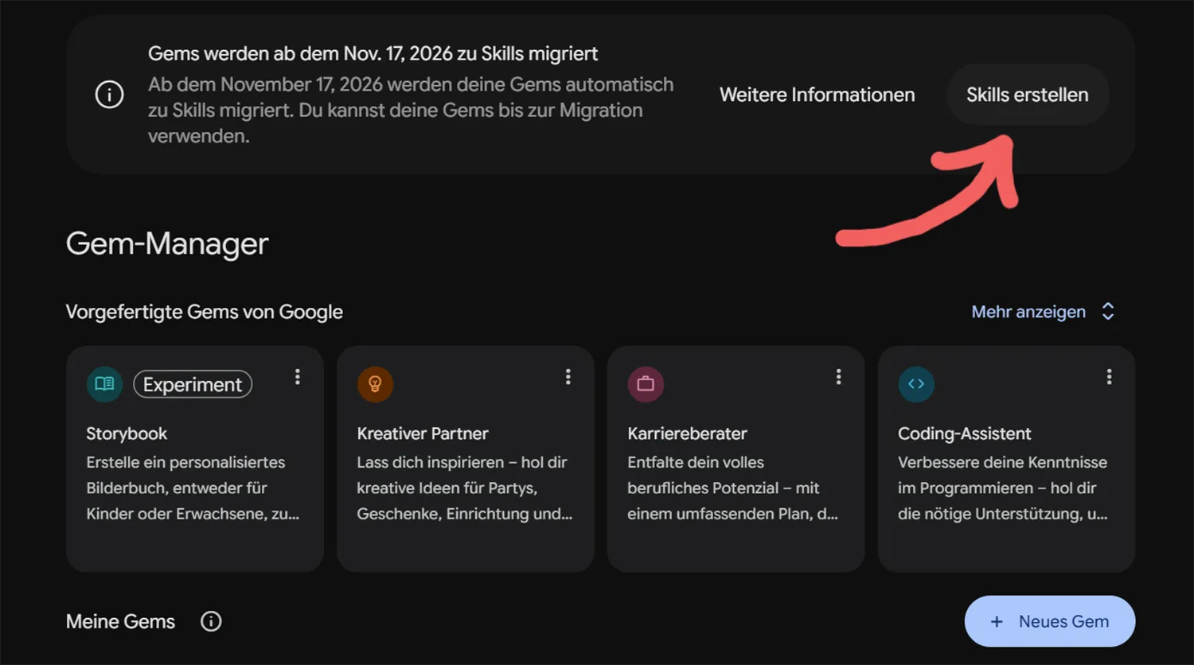Viewport: 1194px width, 665px height.
Task: Click the Experiment badge on Storybook
Action: pyautogui.click(x=193, y=384)
